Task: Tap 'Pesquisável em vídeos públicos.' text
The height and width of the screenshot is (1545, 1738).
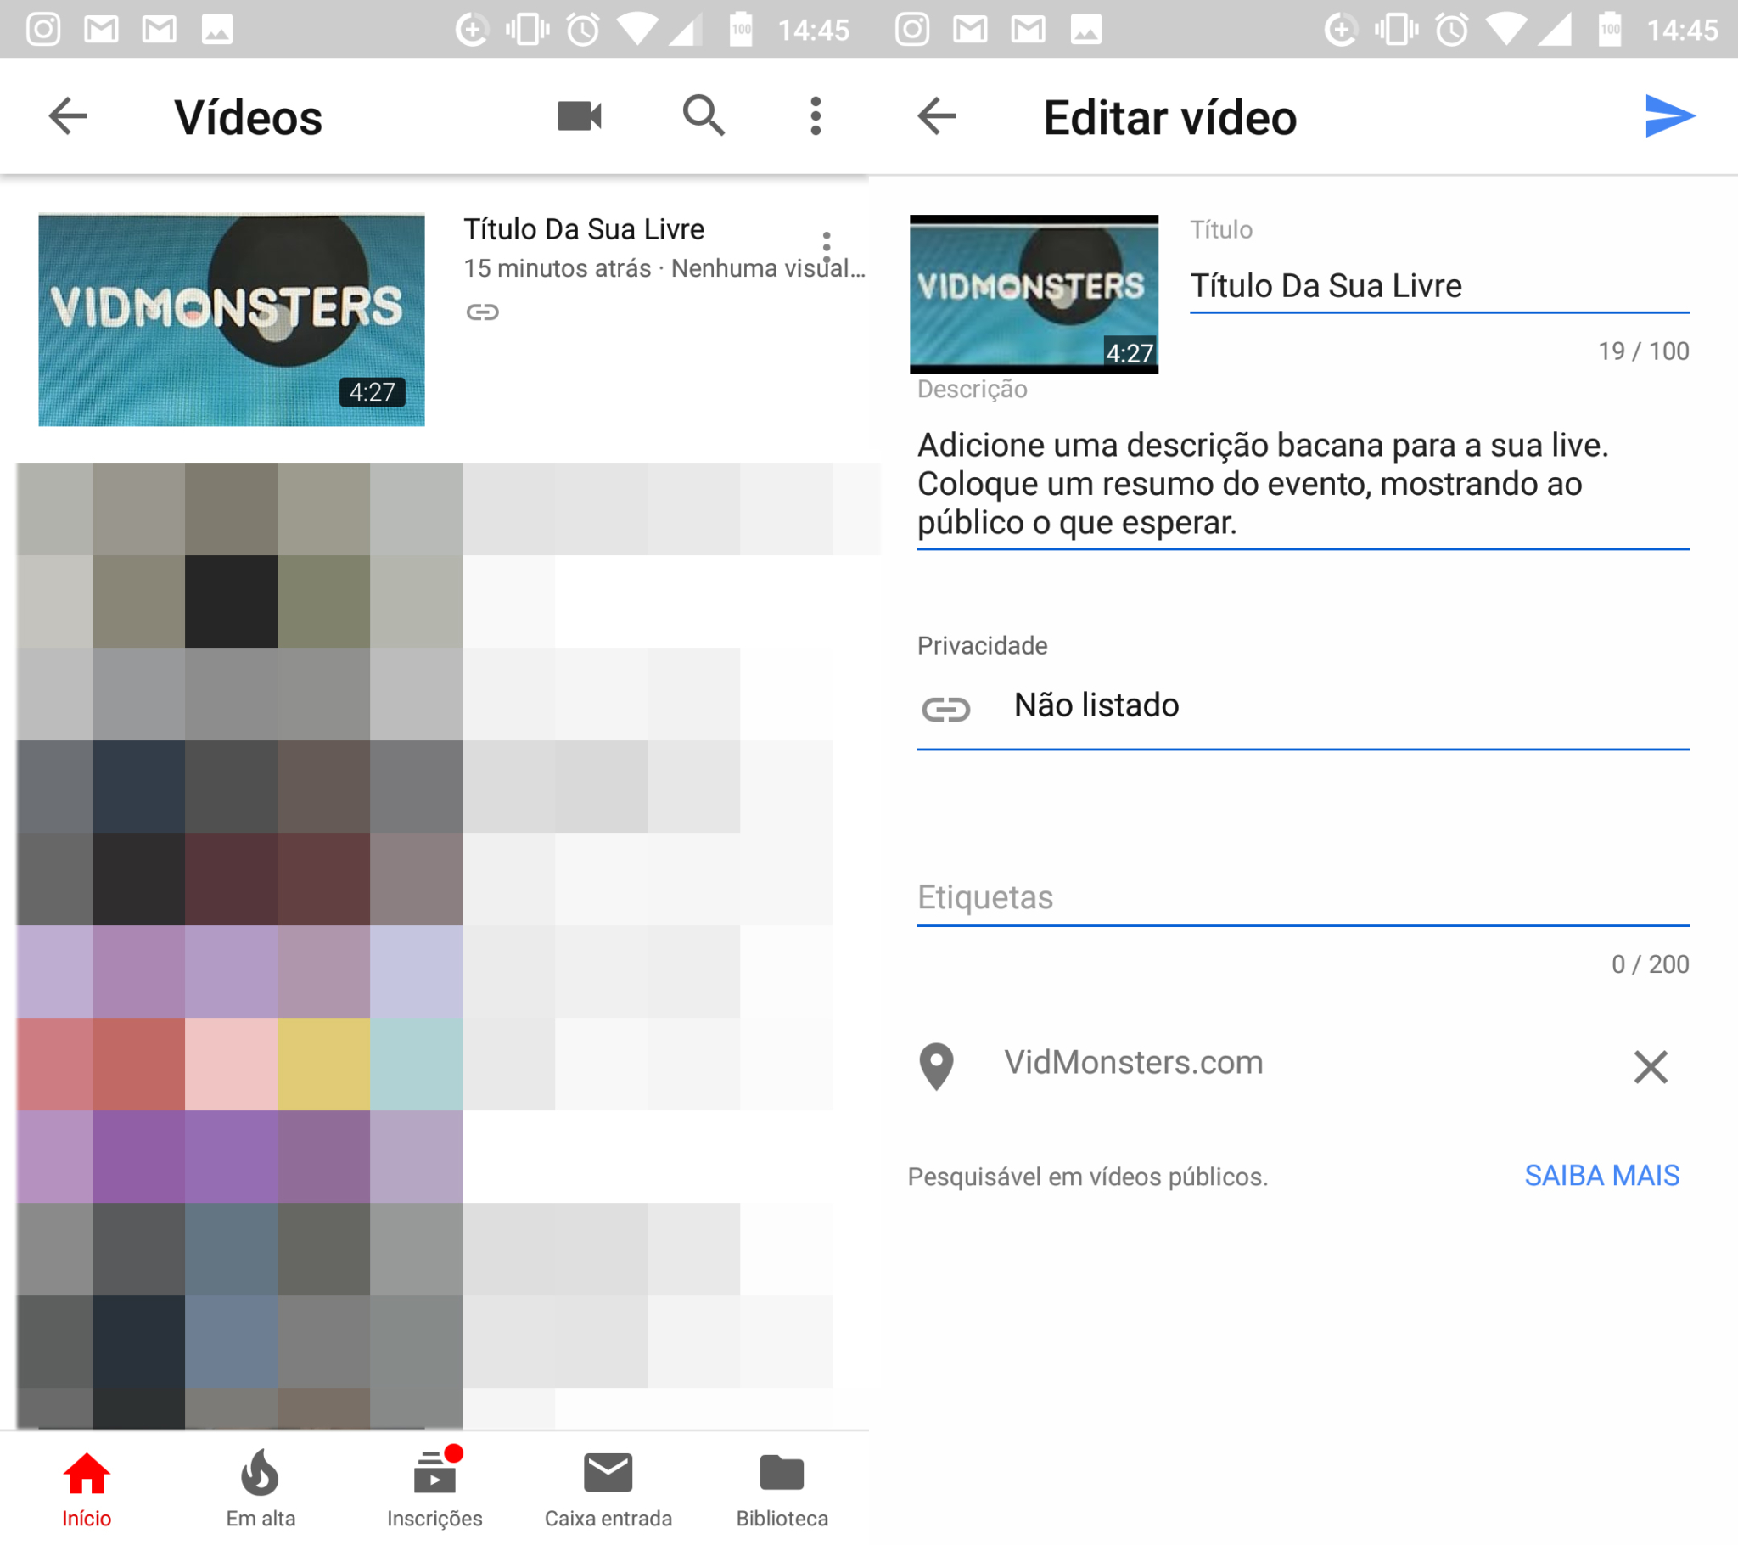Action: [x=1088, y=1177]
